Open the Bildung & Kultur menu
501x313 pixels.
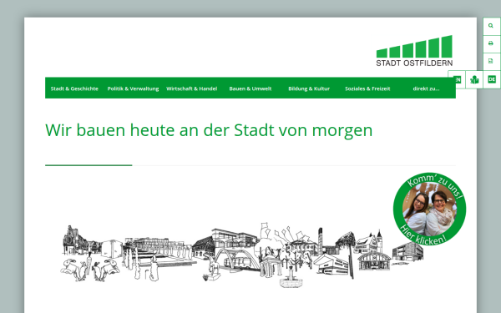309,88
